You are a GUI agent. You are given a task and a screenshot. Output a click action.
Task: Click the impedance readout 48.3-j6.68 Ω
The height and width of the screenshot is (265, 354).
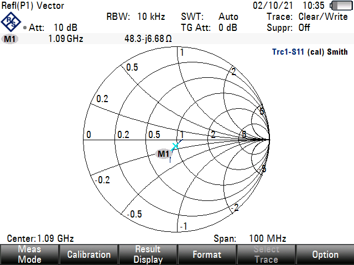pos(148,39)
